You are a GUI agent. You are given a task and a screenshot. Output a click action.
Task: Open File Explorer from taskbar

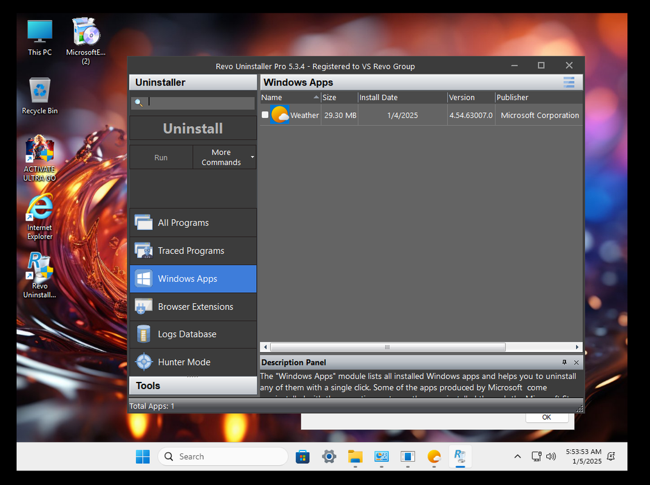[355, 457]
